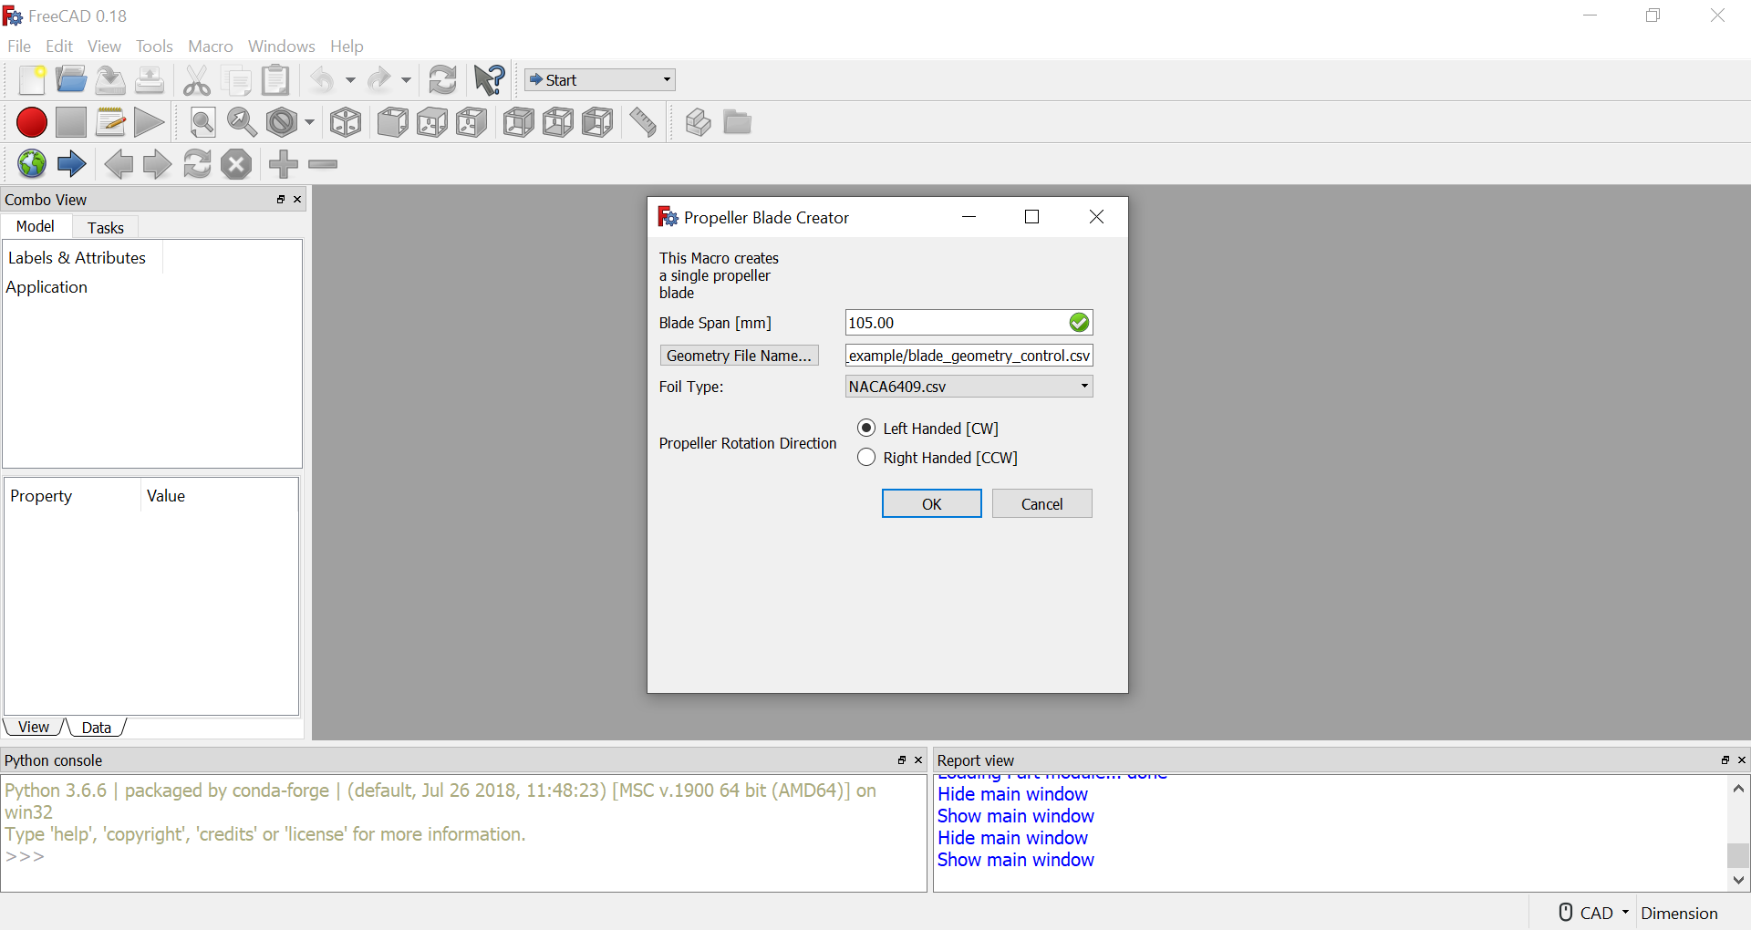Paste with the clipboard icon

click(276, 80)
